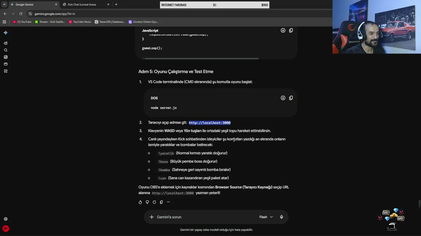Image resolution: width=421 pixels, height=236 pixels.
Task: Regenerate the Gemini response
Action: (x=154, y=202)
